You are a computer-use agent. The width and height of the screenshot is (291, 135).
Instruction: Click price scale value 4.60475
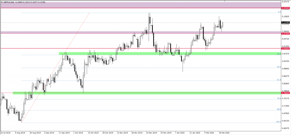click(x=286, y=128)
